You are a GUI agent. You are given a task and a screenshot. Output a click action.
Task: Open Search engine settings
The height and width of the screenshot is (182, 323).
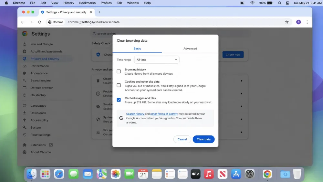click(41, 80)
